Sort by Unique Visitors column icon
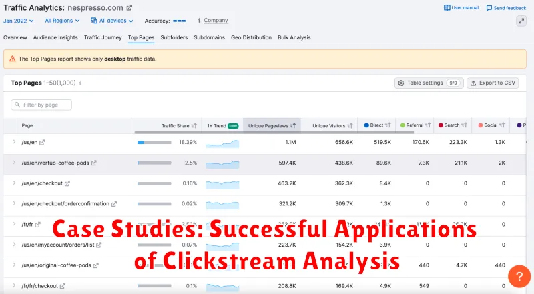534x294 pixels. tap(350, 125)
